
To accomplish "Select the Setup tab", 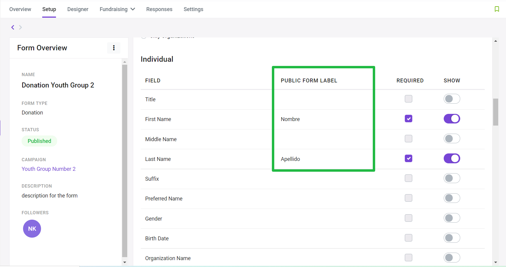I will [49, 9].
